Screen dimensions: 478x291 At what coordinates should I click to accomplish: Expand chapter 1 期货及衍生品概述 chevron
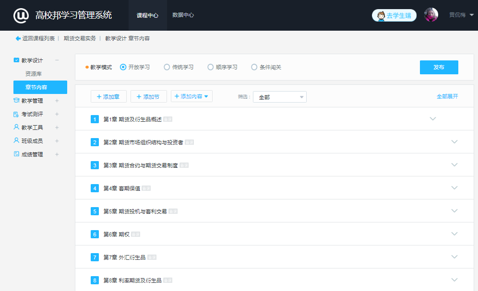tap(433, 119)
